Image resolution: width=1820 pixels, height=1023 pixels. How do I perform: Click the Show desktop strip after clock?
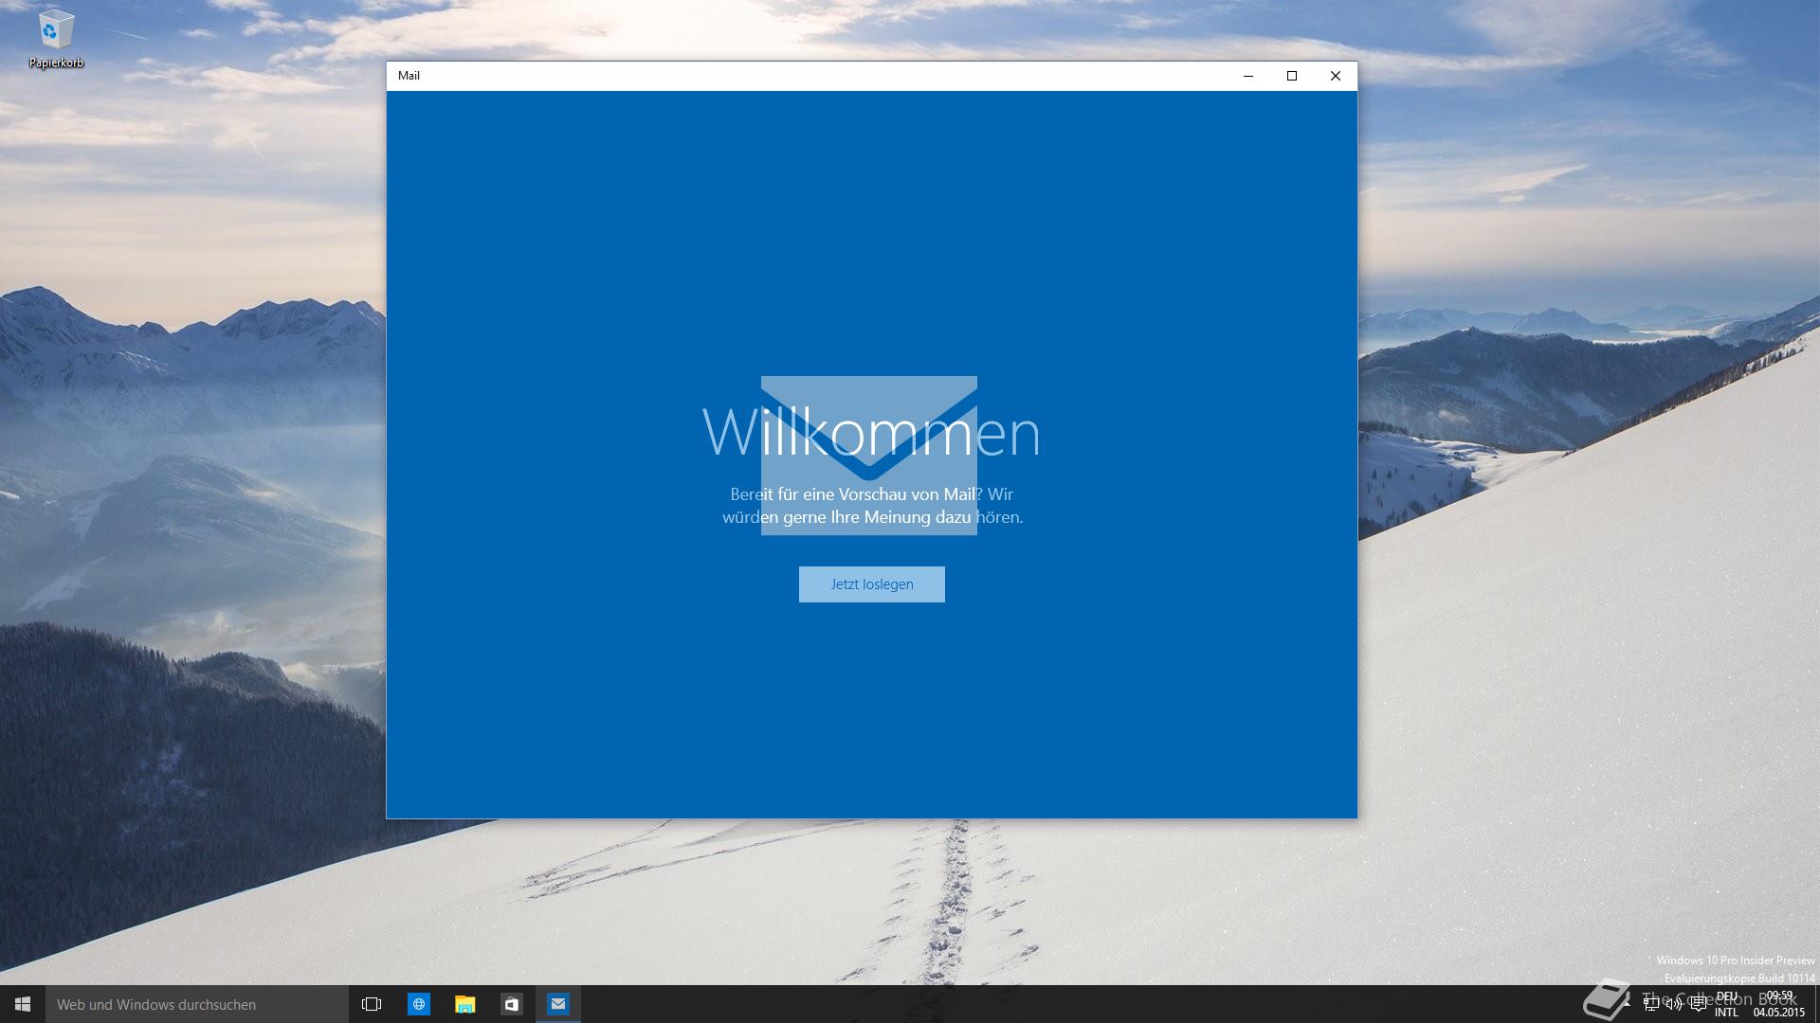pyautogui.click(x=1816, y=1004)
